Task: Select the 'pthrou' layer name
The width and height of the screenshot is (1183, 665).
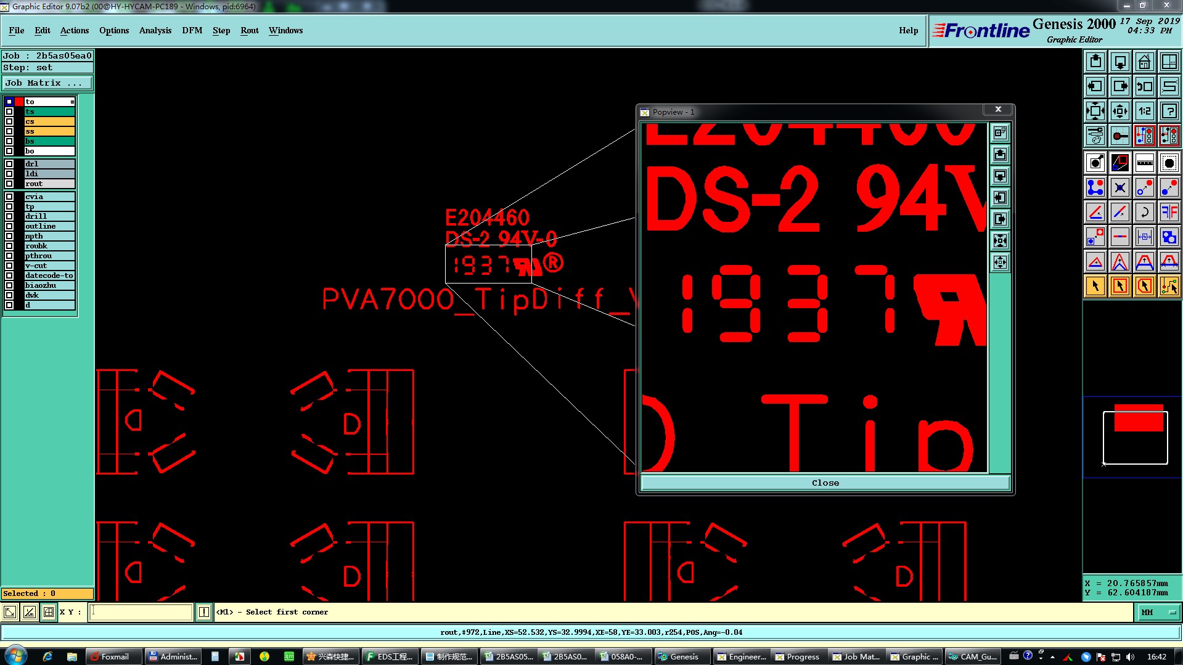Action: (49, 256)
